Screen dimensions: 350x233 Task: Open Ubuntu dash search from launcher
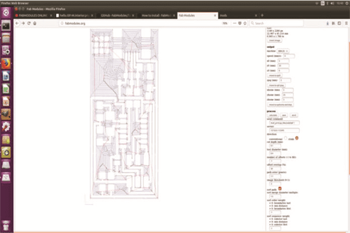click(6, 13)
